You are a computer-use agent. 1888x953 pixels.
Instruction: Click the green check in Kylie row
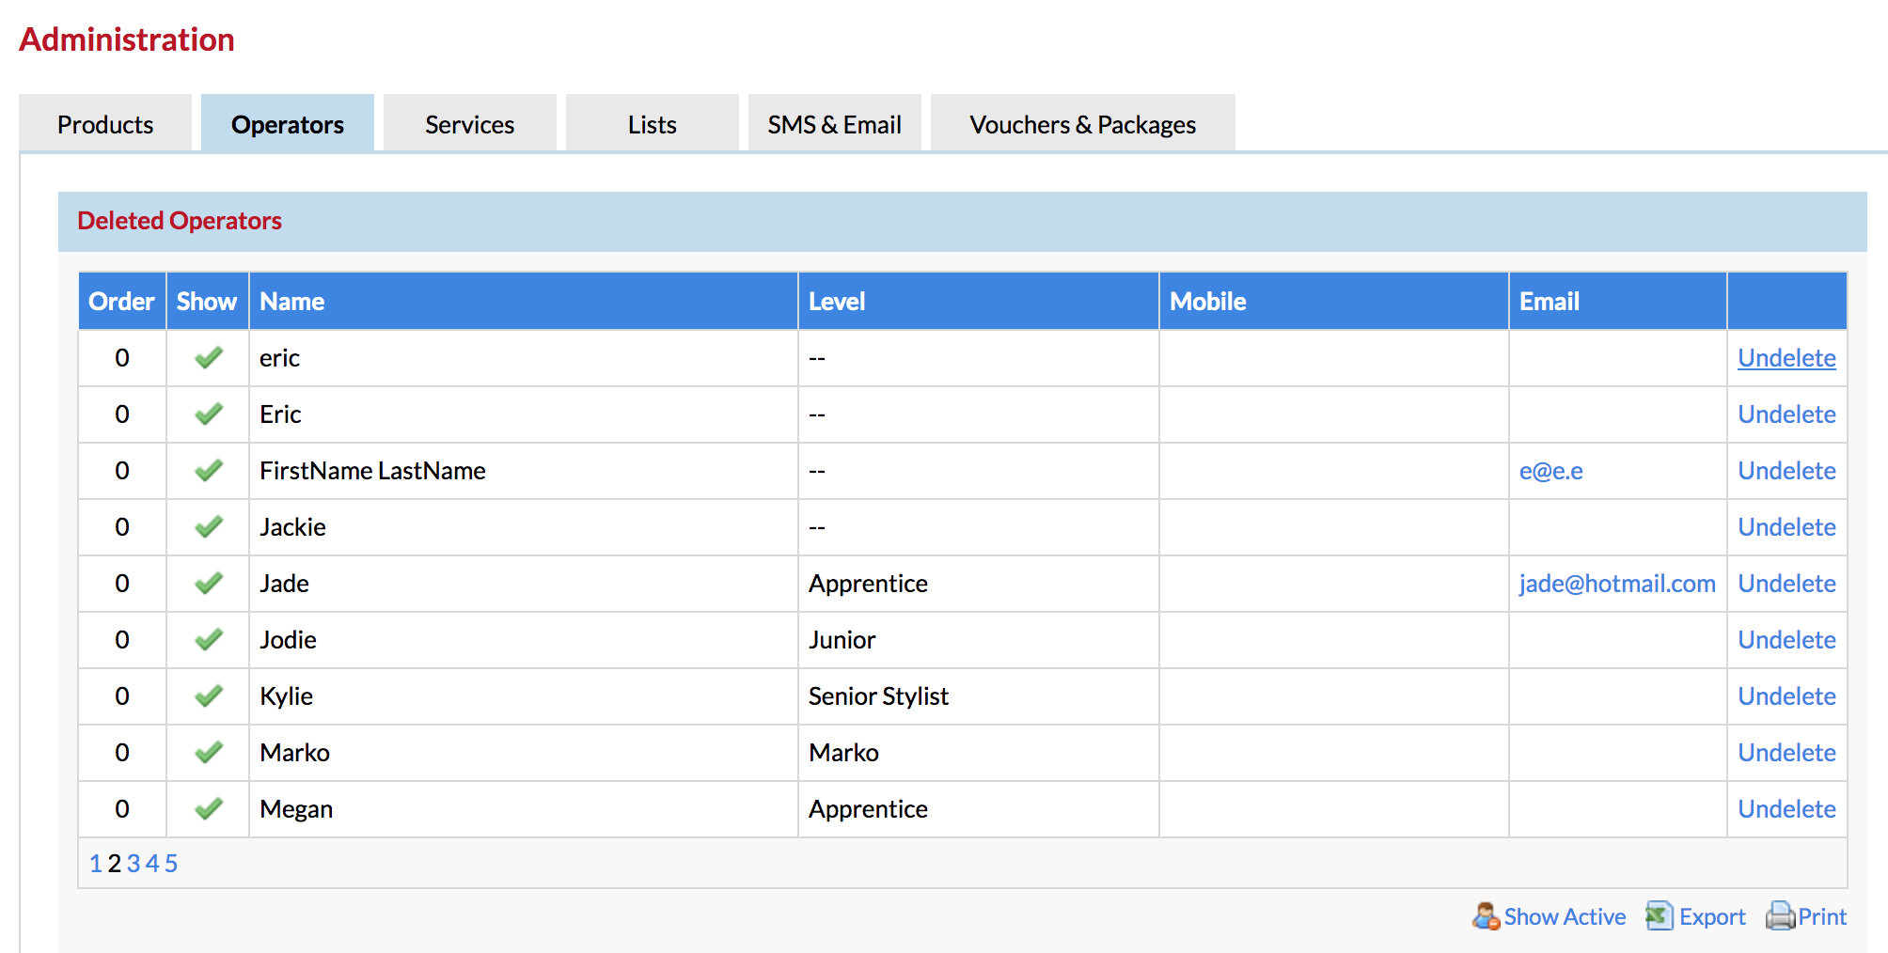[209, 696]
